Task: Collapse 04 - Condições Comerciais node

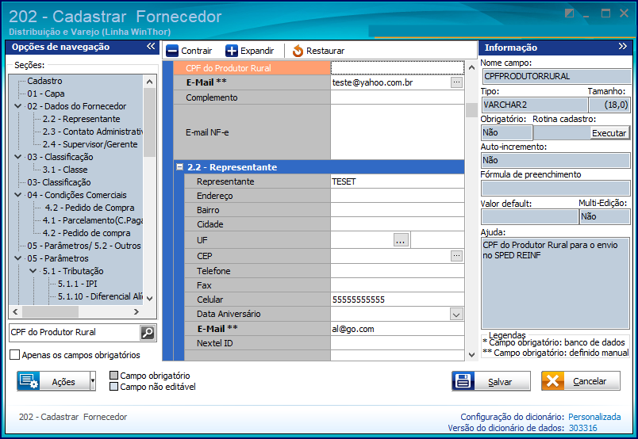Action: click(18, 195)
